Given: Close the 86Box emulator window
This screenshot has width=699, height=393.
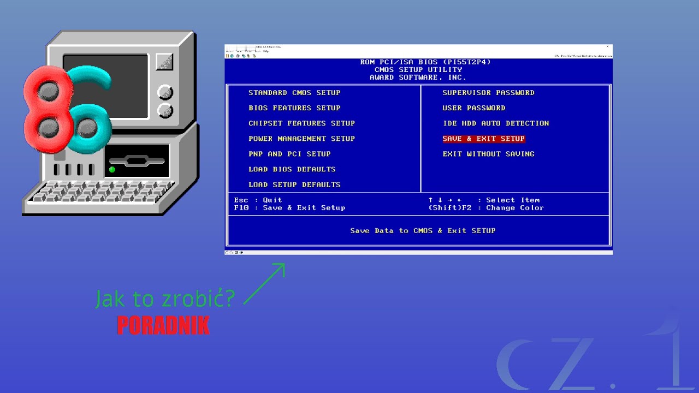Looking at the screenshot, I should tap(608, 46).
